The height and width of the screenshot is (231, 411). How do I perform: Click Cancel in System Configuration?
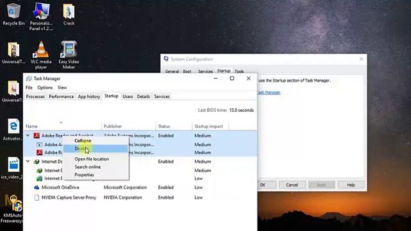point(292,185)
